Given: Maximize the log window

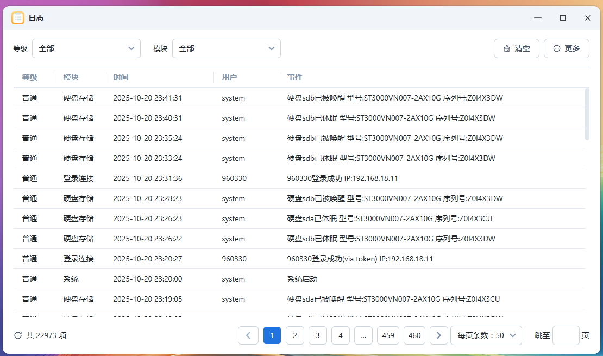Looking at the screenshot, I should pos(563,18).
